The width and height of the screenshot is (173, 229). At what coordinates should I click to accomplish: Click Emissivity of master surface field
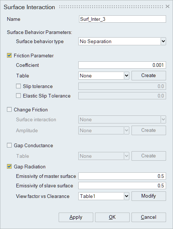tap(122, 176)
